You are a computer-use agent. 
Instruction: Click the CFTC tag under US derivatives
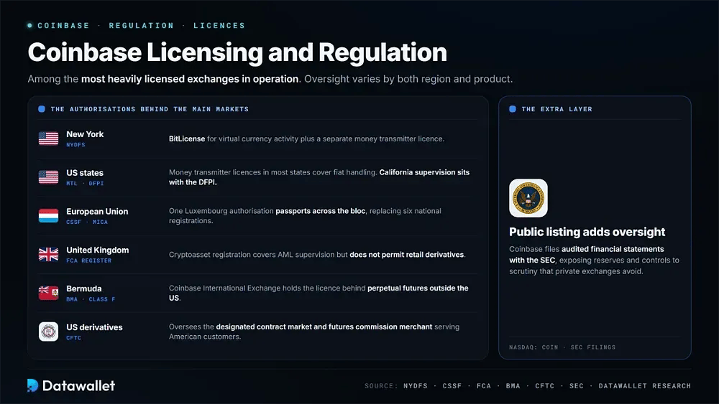pyautogui.click(x=74, y=338)
